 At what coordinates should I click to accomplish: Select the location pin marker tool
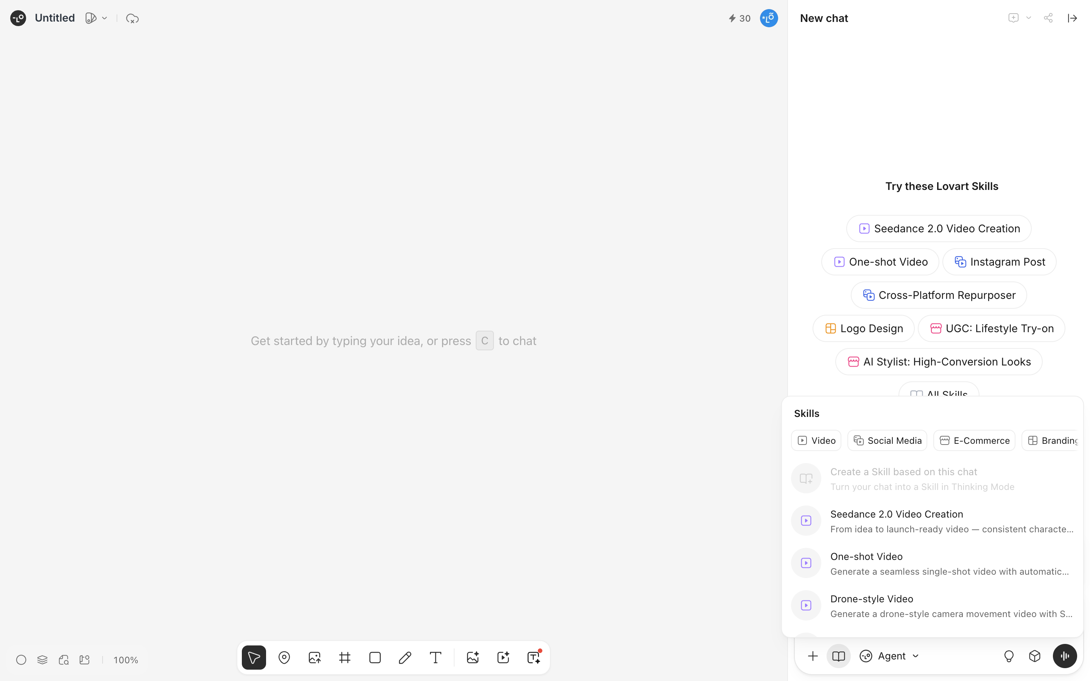[284, 658]
